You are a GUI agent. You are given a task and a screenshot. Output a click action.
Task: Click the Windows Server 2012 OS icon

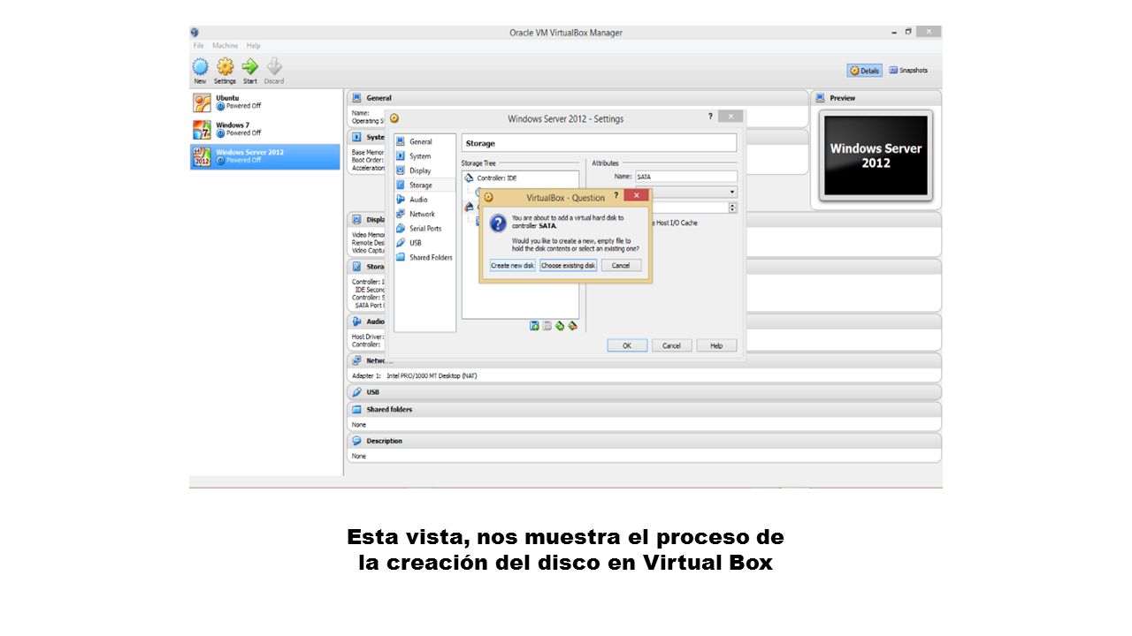[203, 156]
